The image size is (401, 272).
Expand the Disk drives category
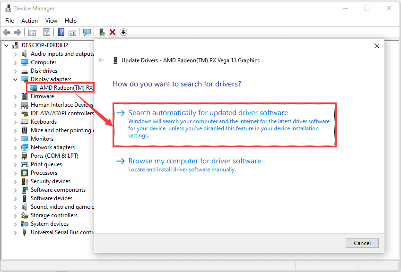tap(15, 71)
